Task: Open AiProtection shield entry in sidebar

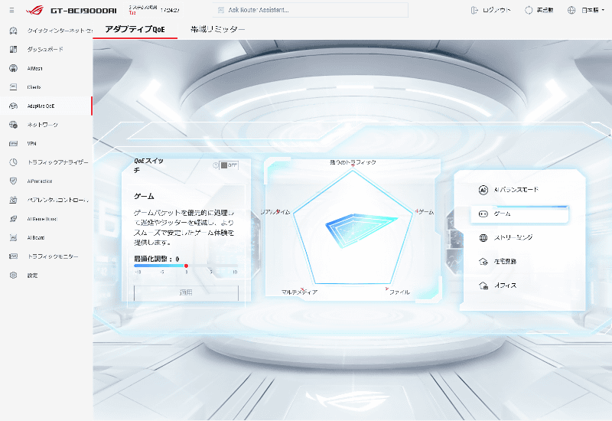Action: pyautogui.click(x=47, y=181)
